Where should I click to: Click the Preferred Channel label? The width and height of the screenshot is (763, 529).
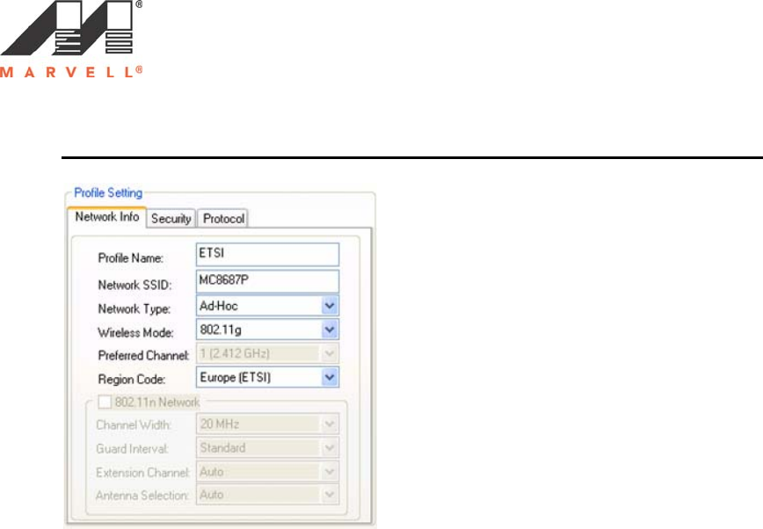tap(143, 355)
